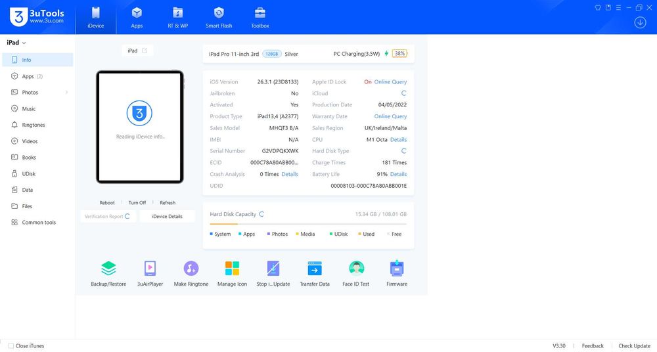Open the Smart Flash tab

click(219, 18)
